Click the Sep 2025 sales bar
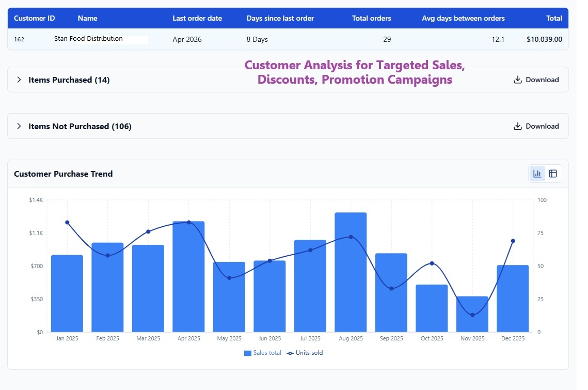Viewport: 588px width, 390px height. (391, 293)
